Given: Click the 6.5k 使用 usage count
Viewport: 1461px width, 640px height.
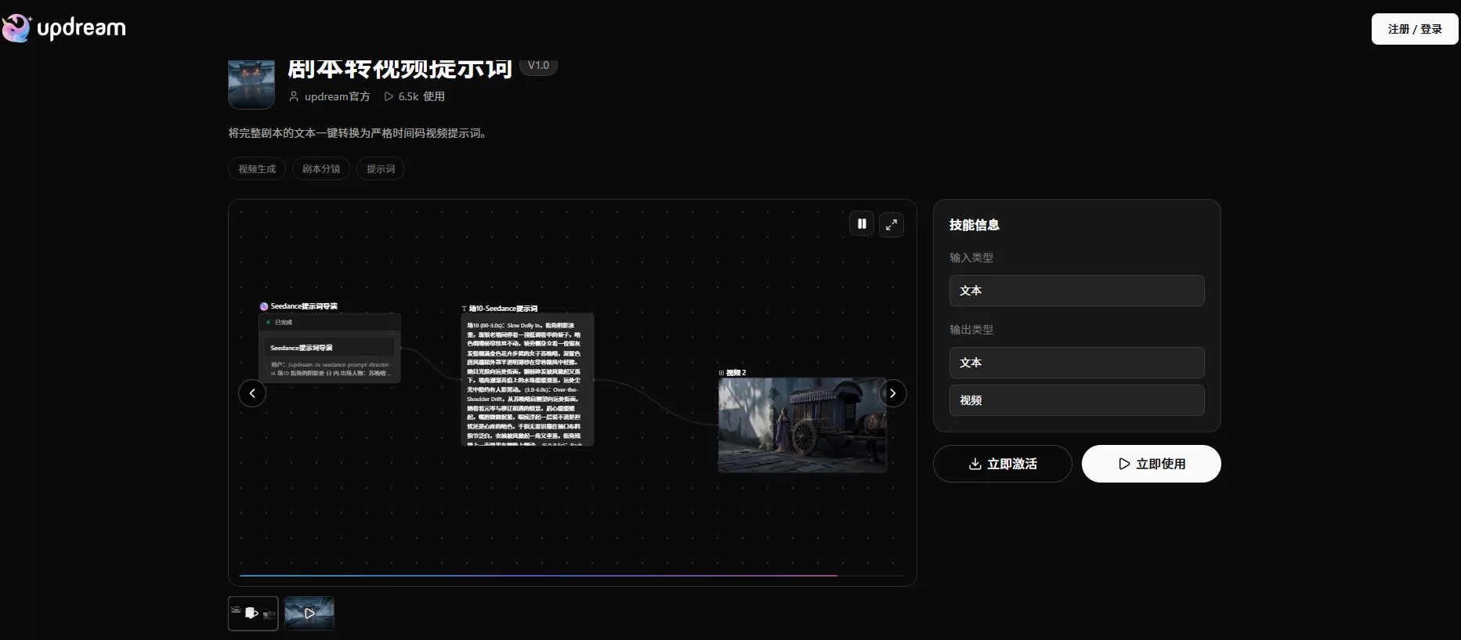Looking at the screenshot, I should (421, 96).
